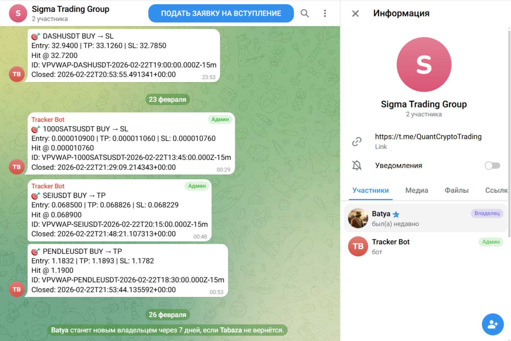This screenshot has height=341, width=511.
Task: Click the ID line containing VPVWAP-SEIUSDT
Action: pos(120,224)
